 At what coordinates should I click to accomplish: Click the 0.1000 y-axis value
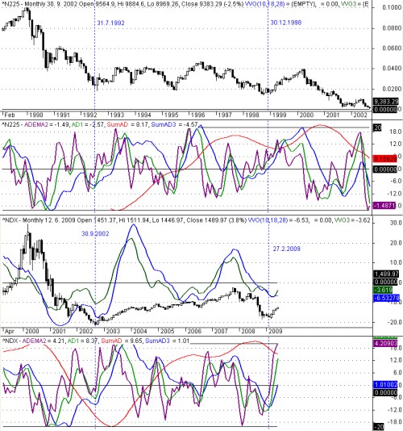pos(392,7)
